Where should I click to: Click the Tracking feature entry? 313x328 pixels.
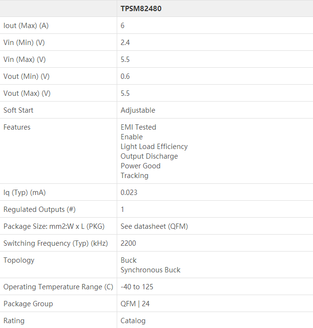tap(135, 176)
